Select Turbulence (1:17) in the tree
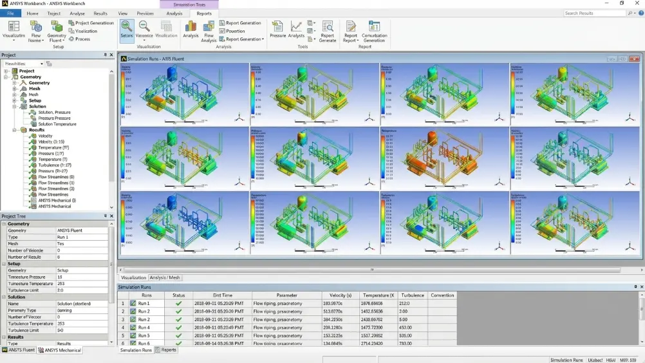The height and width of the screenshot is (363, 645). [54, 165]
